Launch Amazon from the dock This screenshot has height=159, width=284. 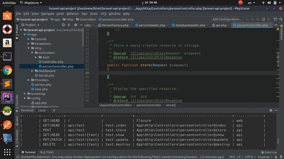pos(7,43)
